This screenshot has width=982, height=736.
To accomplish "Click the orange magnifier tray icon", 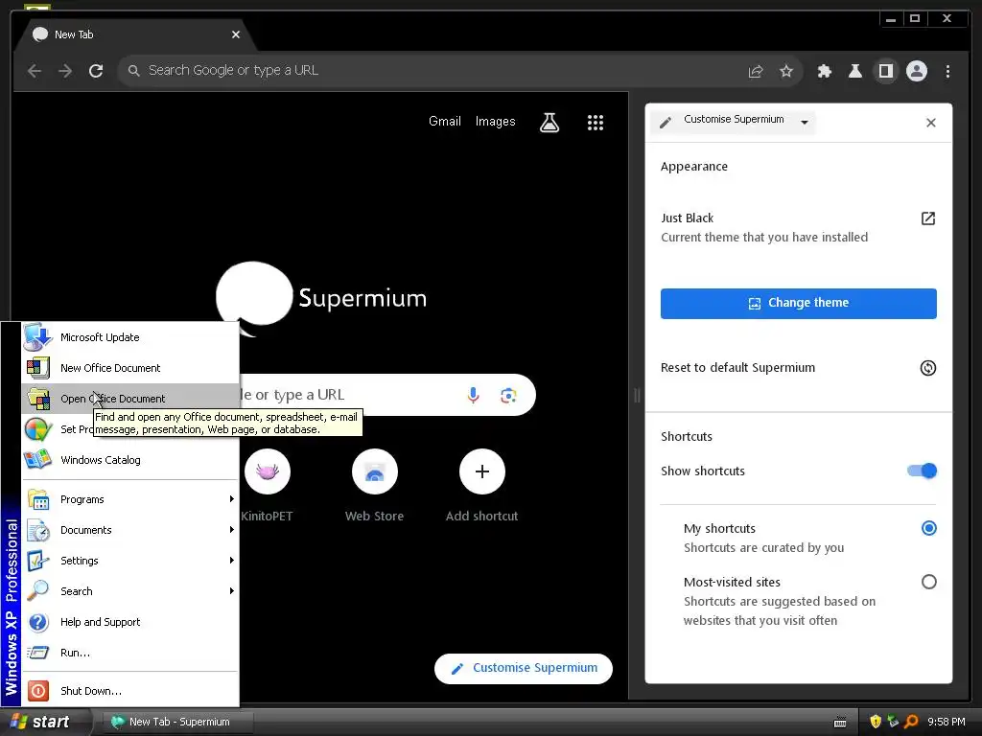I will pyautogui.click(x=911, y=722).
